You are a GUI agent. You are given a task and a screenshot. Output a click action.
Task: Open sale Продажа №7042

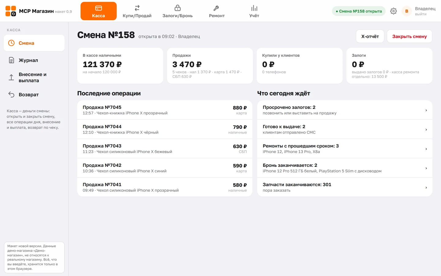[165, 168]
